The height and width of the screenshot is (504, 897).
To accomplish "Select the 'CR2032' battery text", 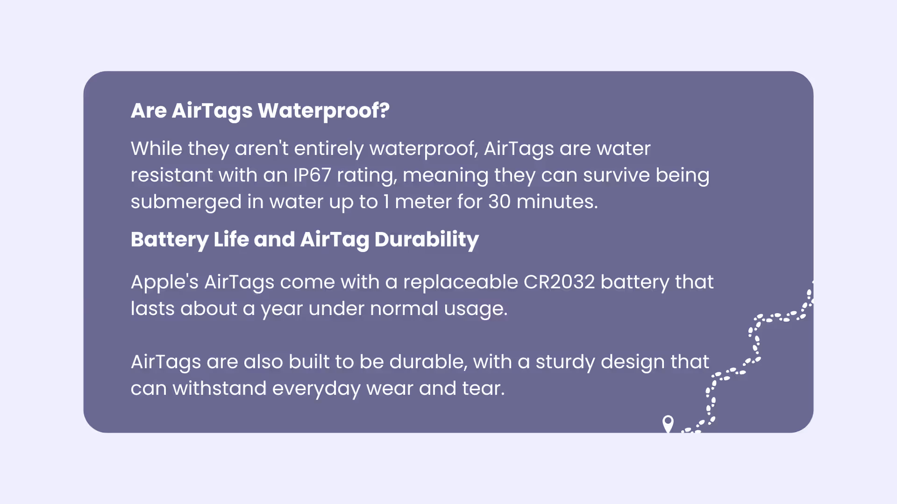I will pos(559,282).
